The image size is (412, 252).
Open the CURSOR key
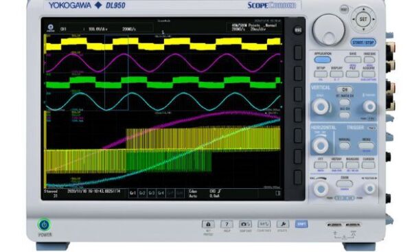pos(368,165)
